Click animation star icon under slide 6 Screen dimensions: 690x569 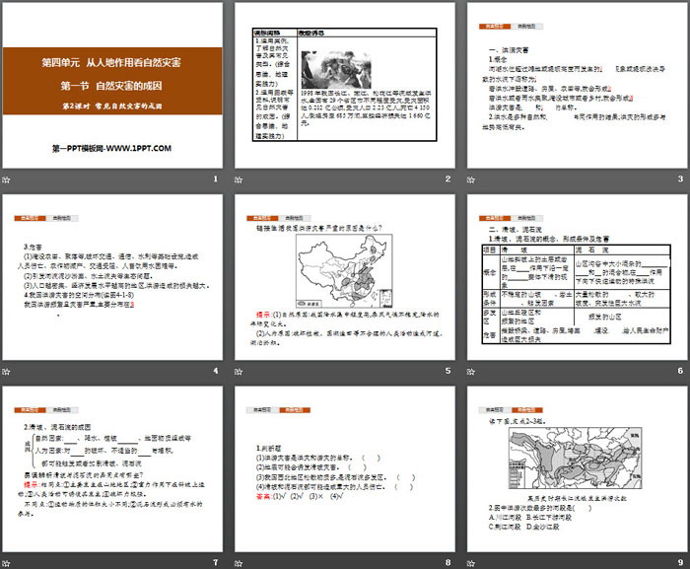(x=471, y=372)
